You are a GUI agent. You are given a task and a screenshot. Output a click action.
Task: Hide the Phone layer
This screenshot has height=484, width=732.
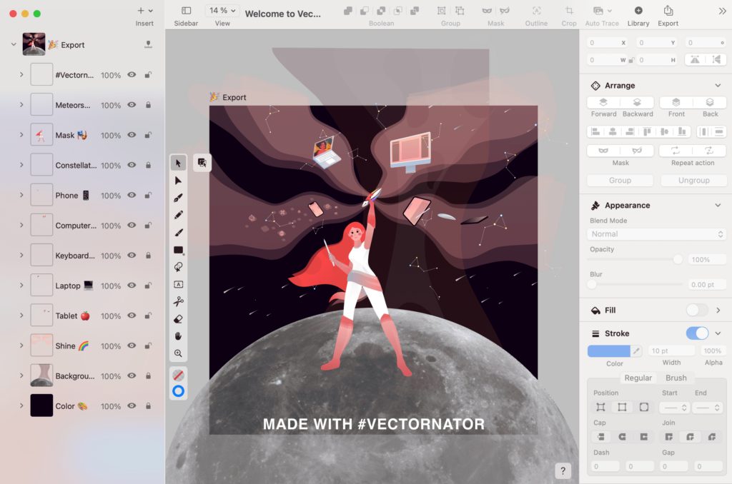pyautogui.click(x=132, y=195)
